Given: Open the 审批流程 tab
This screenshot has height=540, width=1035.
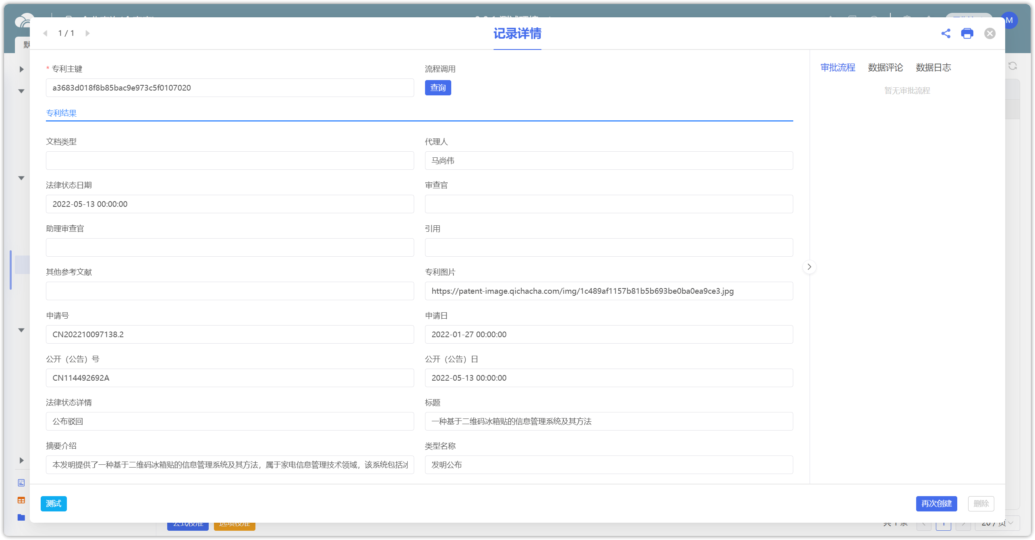Looking at the screenshot, I should (x=838, y=68).
